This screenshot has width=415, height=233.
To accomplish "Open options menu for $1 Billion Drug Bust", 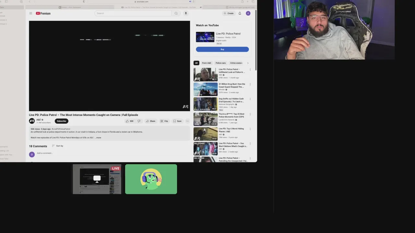I will [250, 84].
